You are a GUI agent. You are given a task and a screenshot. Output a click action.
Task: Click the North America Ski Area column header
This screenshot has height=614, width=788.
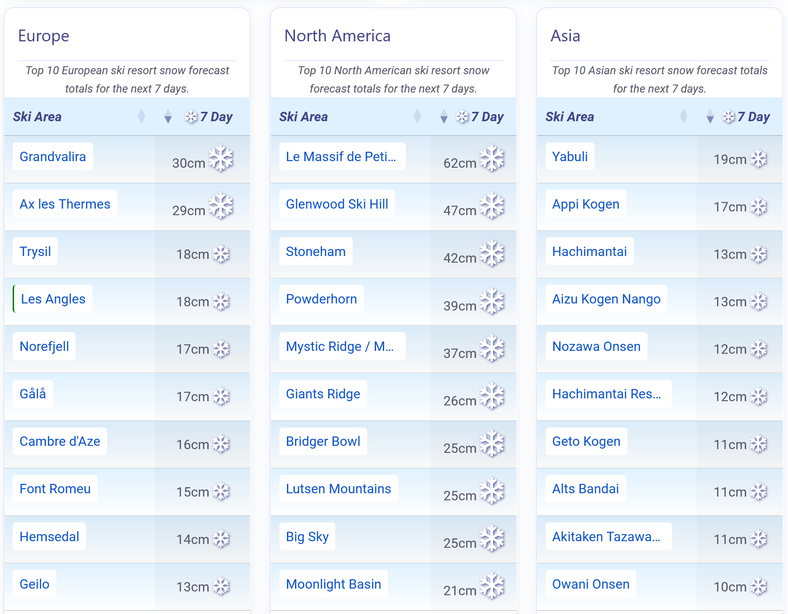pyautogui.click(x=303, y=117)
